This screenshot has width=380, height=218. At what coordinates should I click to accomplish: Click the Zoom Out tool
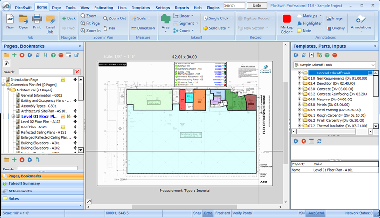click(114, 18)
